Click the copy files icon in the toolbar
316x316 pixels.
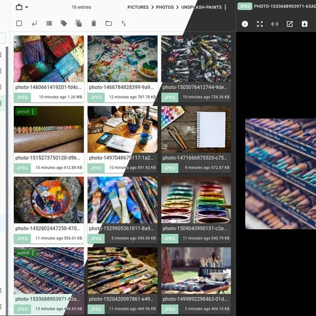point(79,23)
